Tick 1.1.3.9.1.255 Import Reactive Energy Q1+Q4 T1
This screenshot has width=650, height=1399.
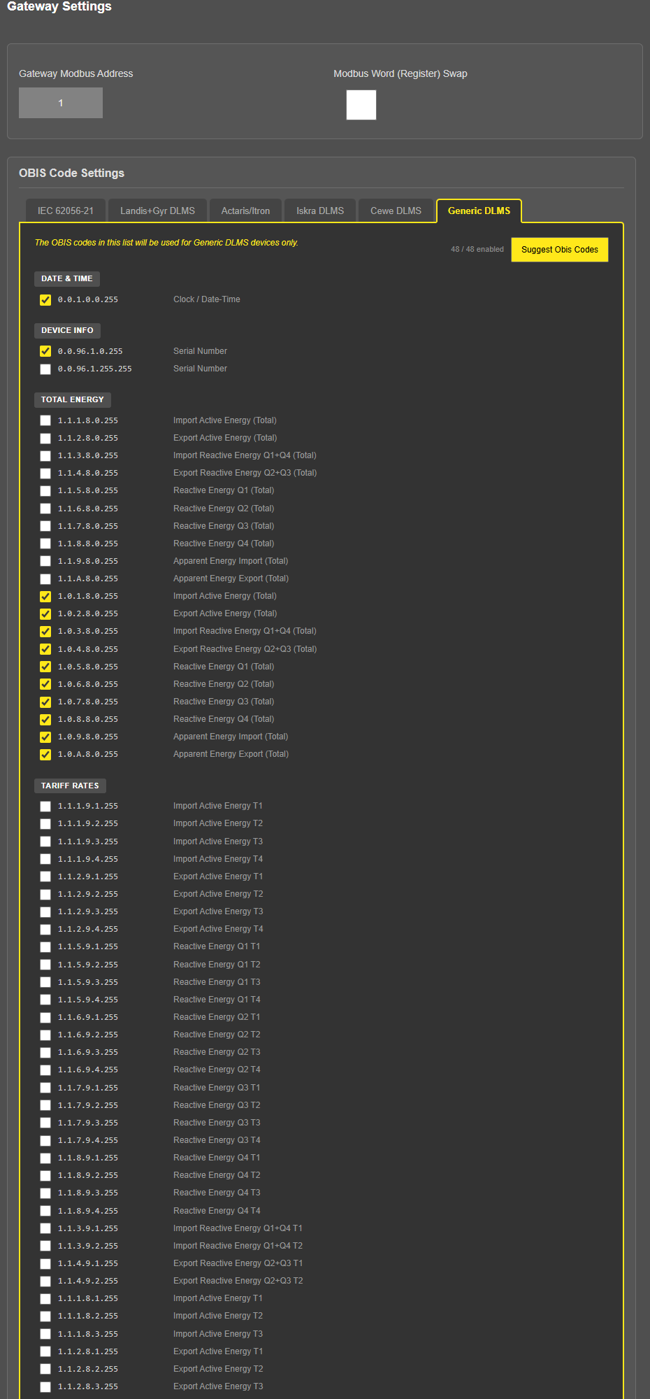click(45, 1228)
